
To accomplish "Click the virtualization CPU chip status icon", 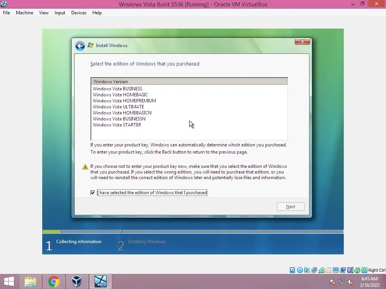I will tap(350, 270).
